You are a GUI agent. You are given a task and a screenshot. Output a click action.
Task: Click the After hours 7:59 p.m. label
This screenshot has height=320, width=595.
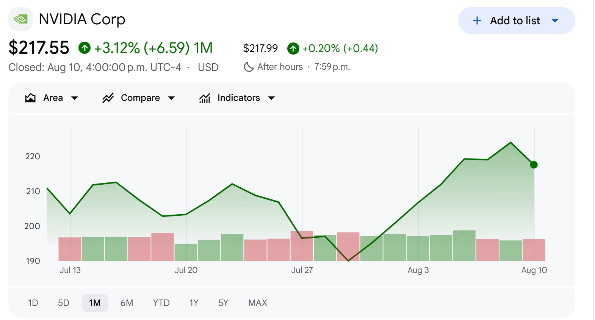click(x=304, y=67)
